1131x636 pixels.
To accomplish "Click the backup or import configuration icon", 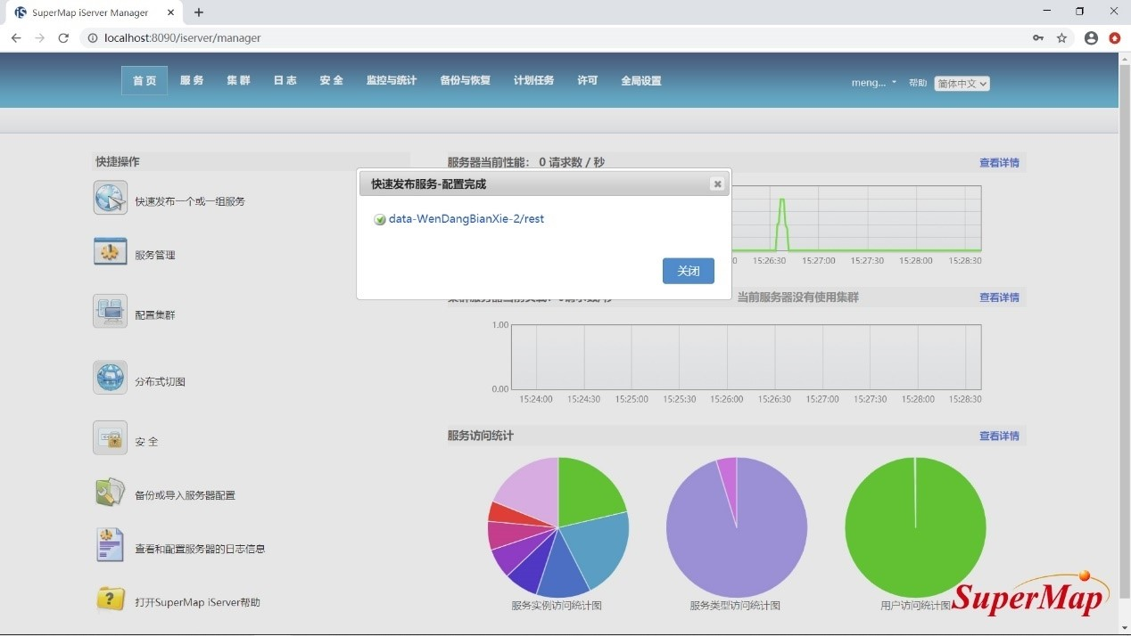I will (111, 493).
